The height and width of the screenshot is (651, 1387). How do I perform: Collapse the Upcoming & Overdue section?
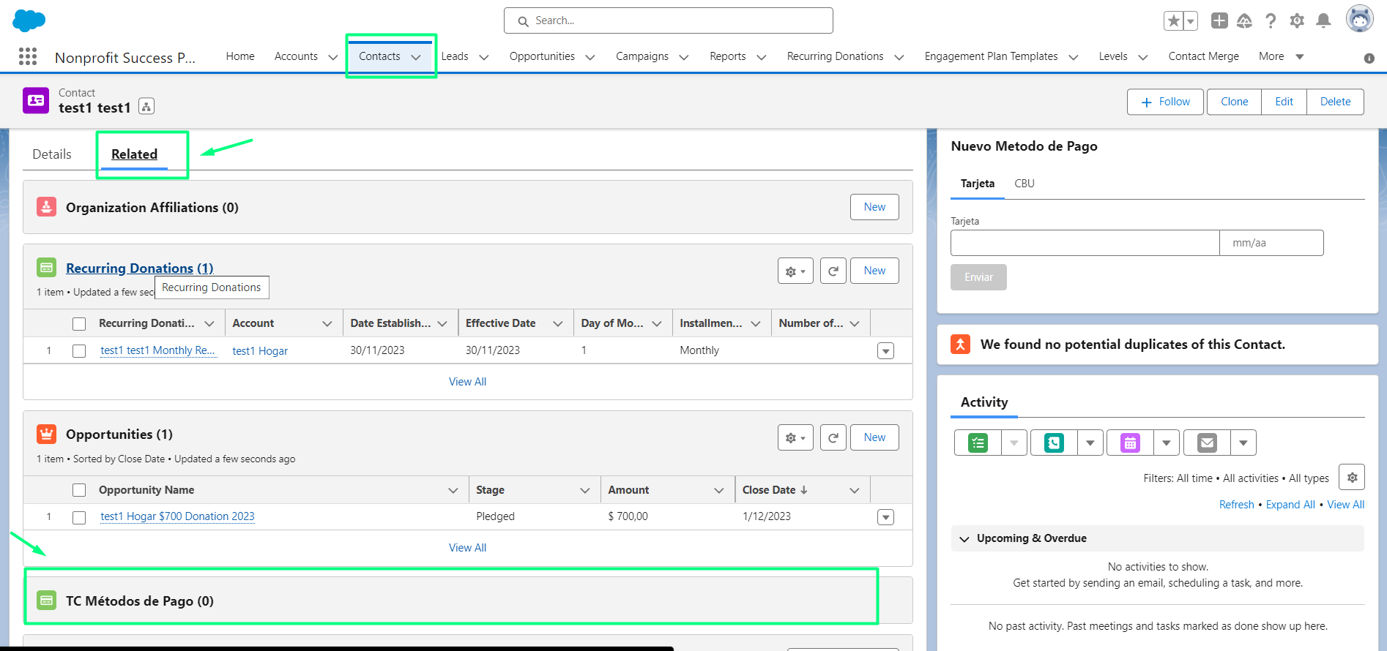click(x=964, y=539)
